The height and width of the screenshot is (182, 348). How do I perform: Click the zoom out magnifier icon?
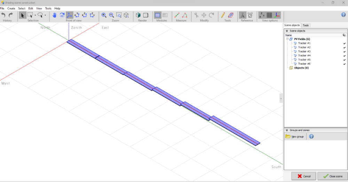pos(111,15)
